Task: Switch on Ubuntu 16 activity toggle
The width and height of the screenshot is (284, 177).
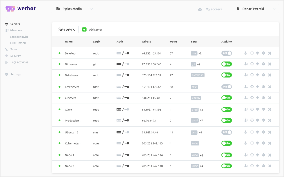Action: 227,132
